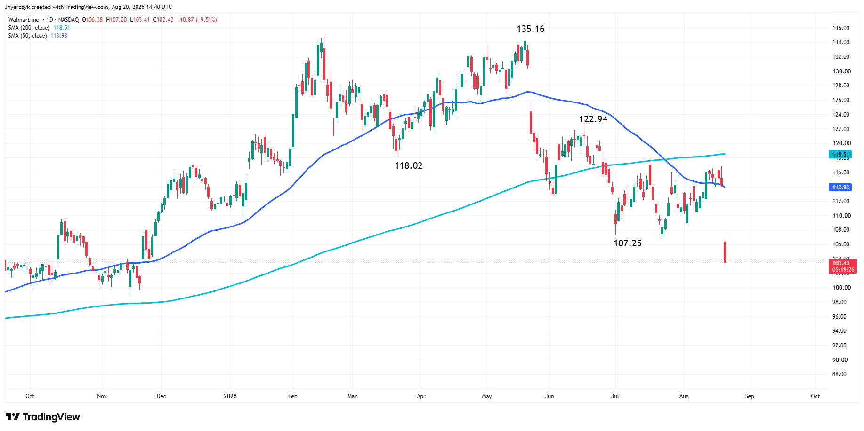This screenshot has width=864, height=431.
Task: Click the 136.00 price axis label
Action: [x=841, y=28]
